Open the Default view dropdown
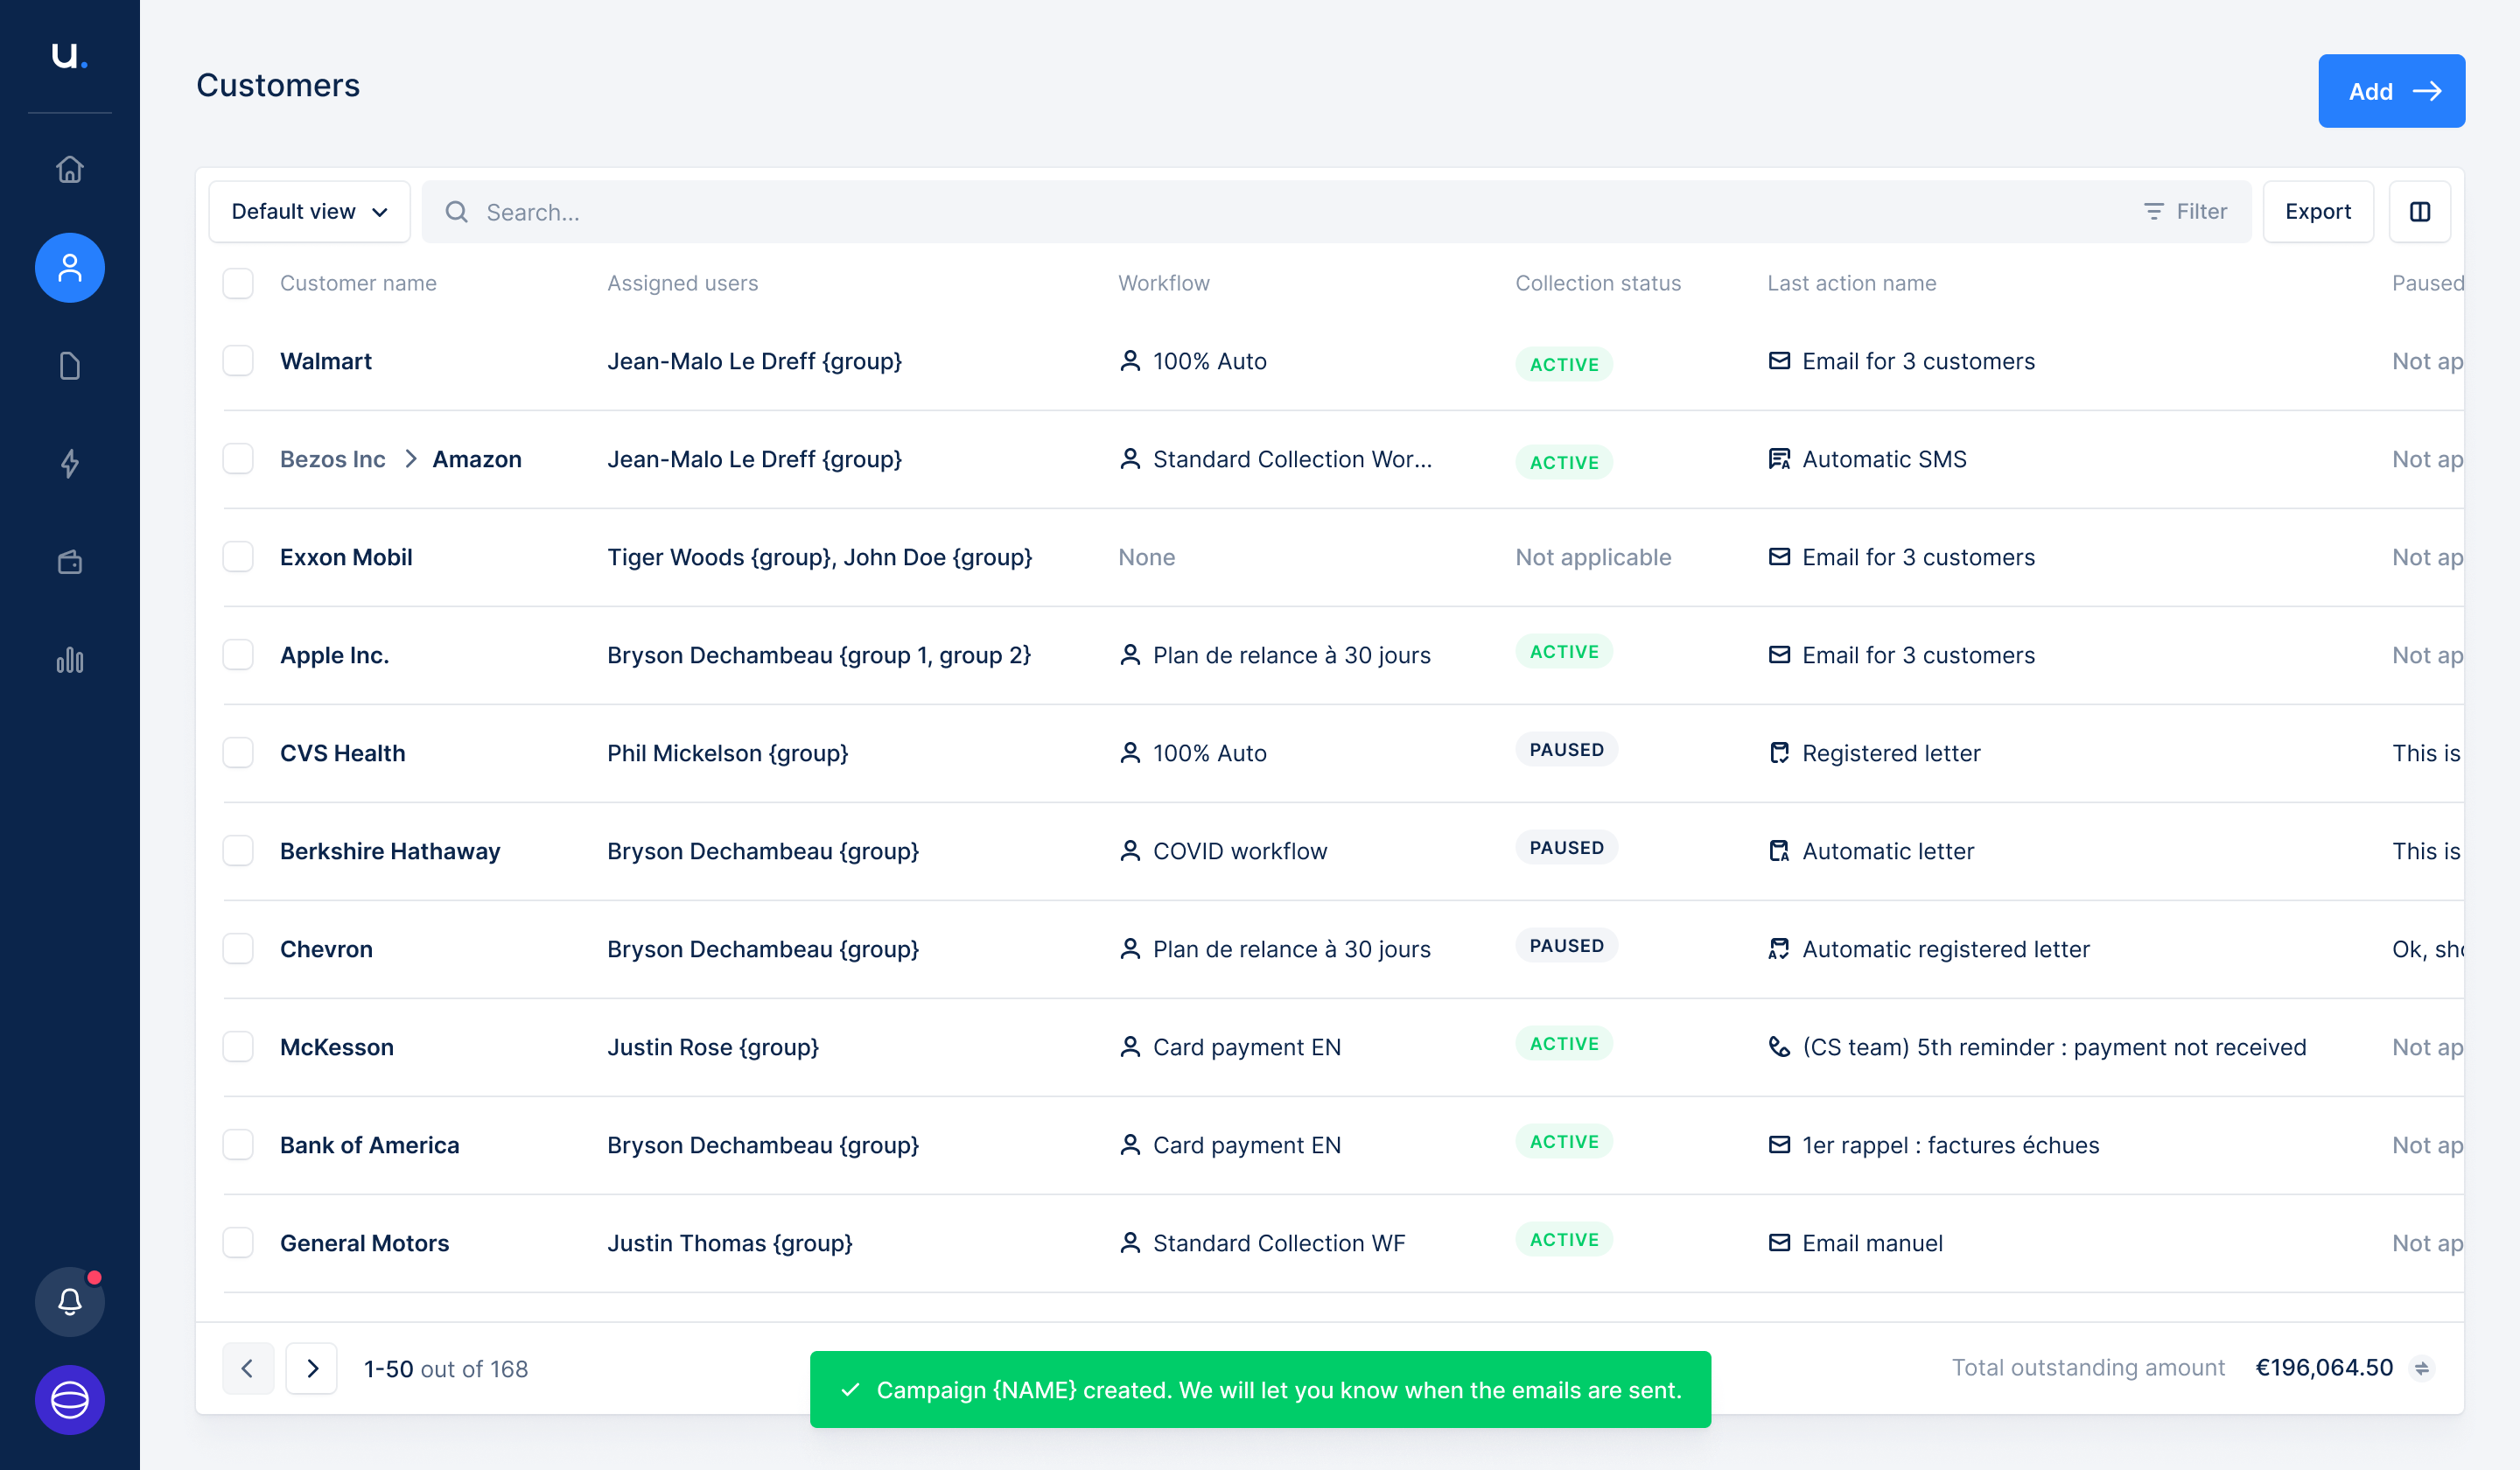This screenshot has width=2520, height=1470. pyautogui.click(x=309, y=212)
